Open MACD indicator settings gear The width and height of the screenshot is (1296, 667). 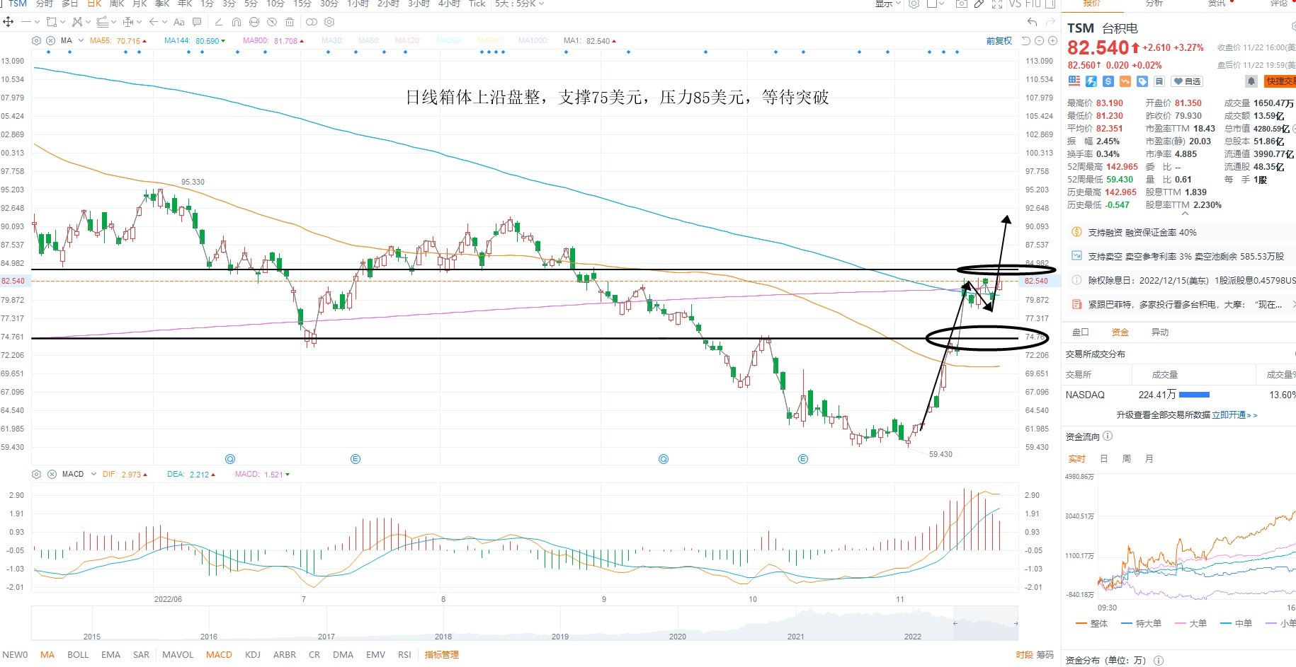[x=36, y=474]
